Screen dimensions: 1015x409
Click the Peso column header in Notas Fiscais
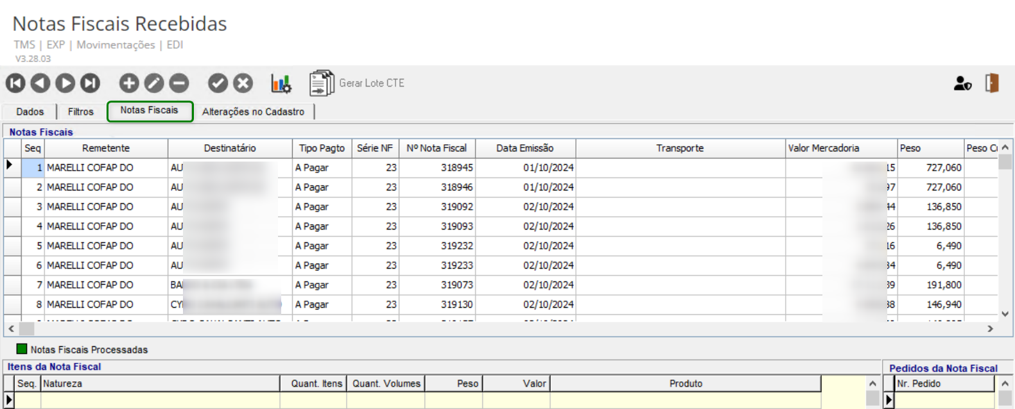click(x=930, y=148)
